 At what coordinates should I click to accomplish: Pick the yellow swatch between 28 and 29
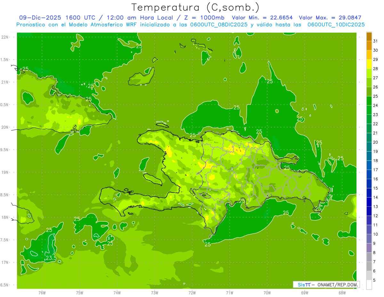[x=369, y=64]
